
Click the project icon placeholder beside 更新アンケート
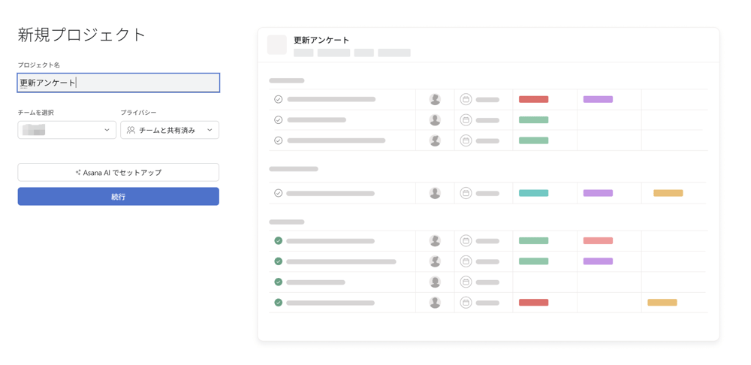(x=277, y=45)
